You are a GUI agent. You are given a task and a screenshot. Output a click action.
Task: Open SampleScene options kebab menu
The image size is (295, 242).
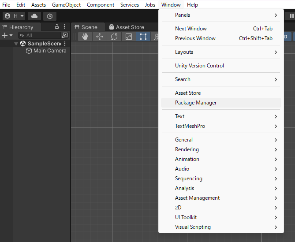pyautogui.click(x=65, y=44)
